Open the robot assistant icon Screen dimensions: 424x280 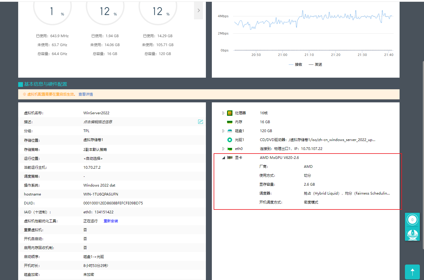tap(412, 234)
